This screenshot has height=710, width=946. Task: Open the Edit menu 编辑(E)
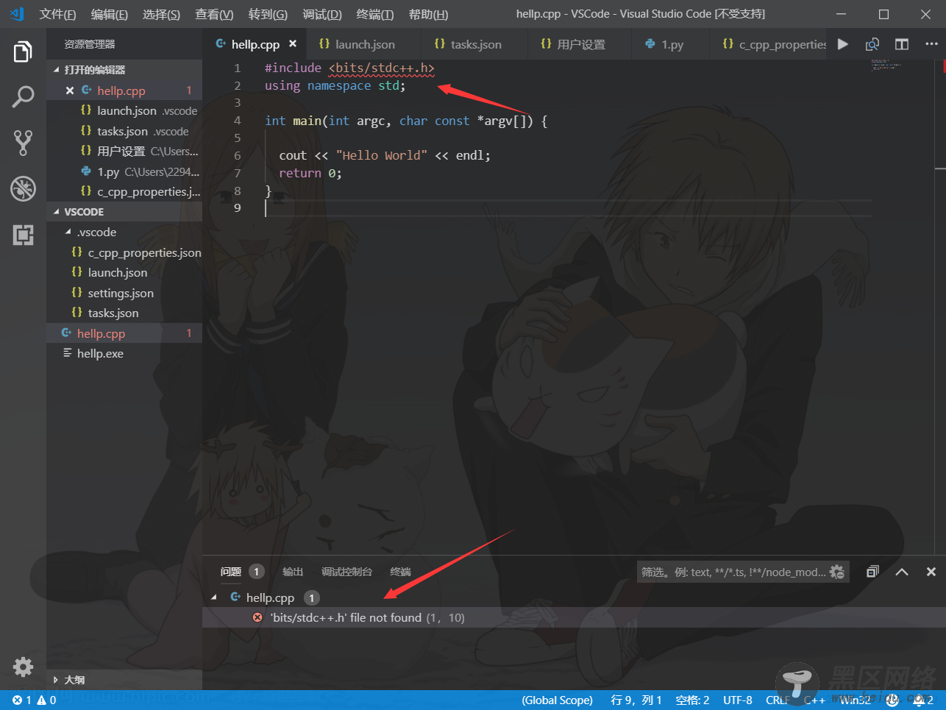110,15
